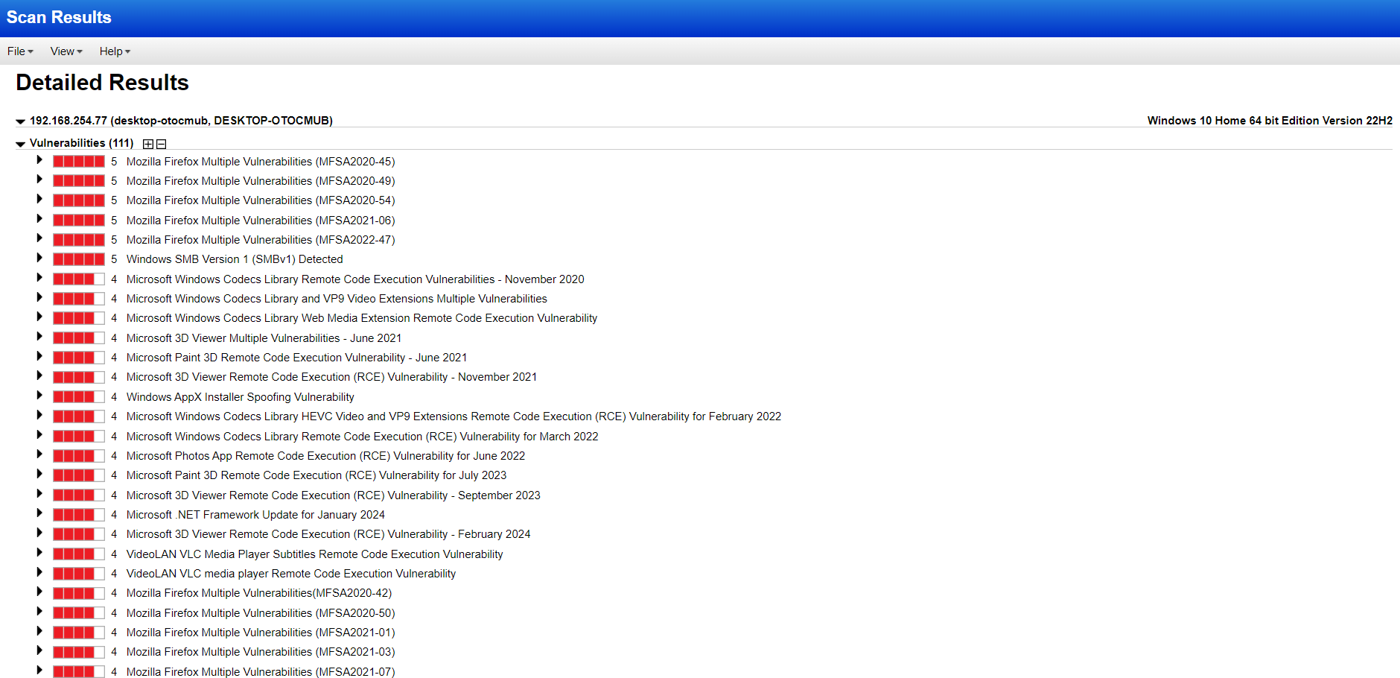Expand the .NET Framework January 2024 row
This screenshot has height=678, width=1400.
pos(39,513)
